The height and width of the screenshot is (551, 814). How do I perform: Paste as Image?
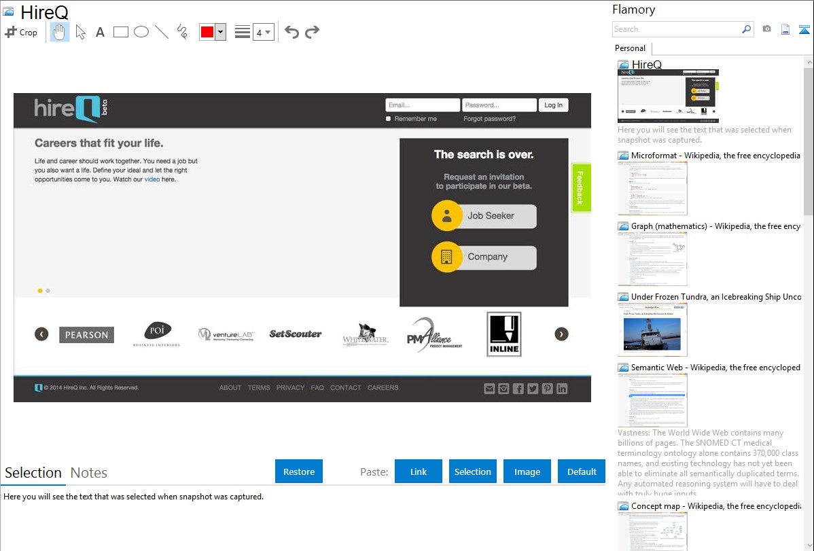(x=527, y=472)
